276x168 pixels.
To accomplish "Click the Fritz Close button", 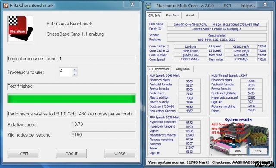I will [120, 153].
